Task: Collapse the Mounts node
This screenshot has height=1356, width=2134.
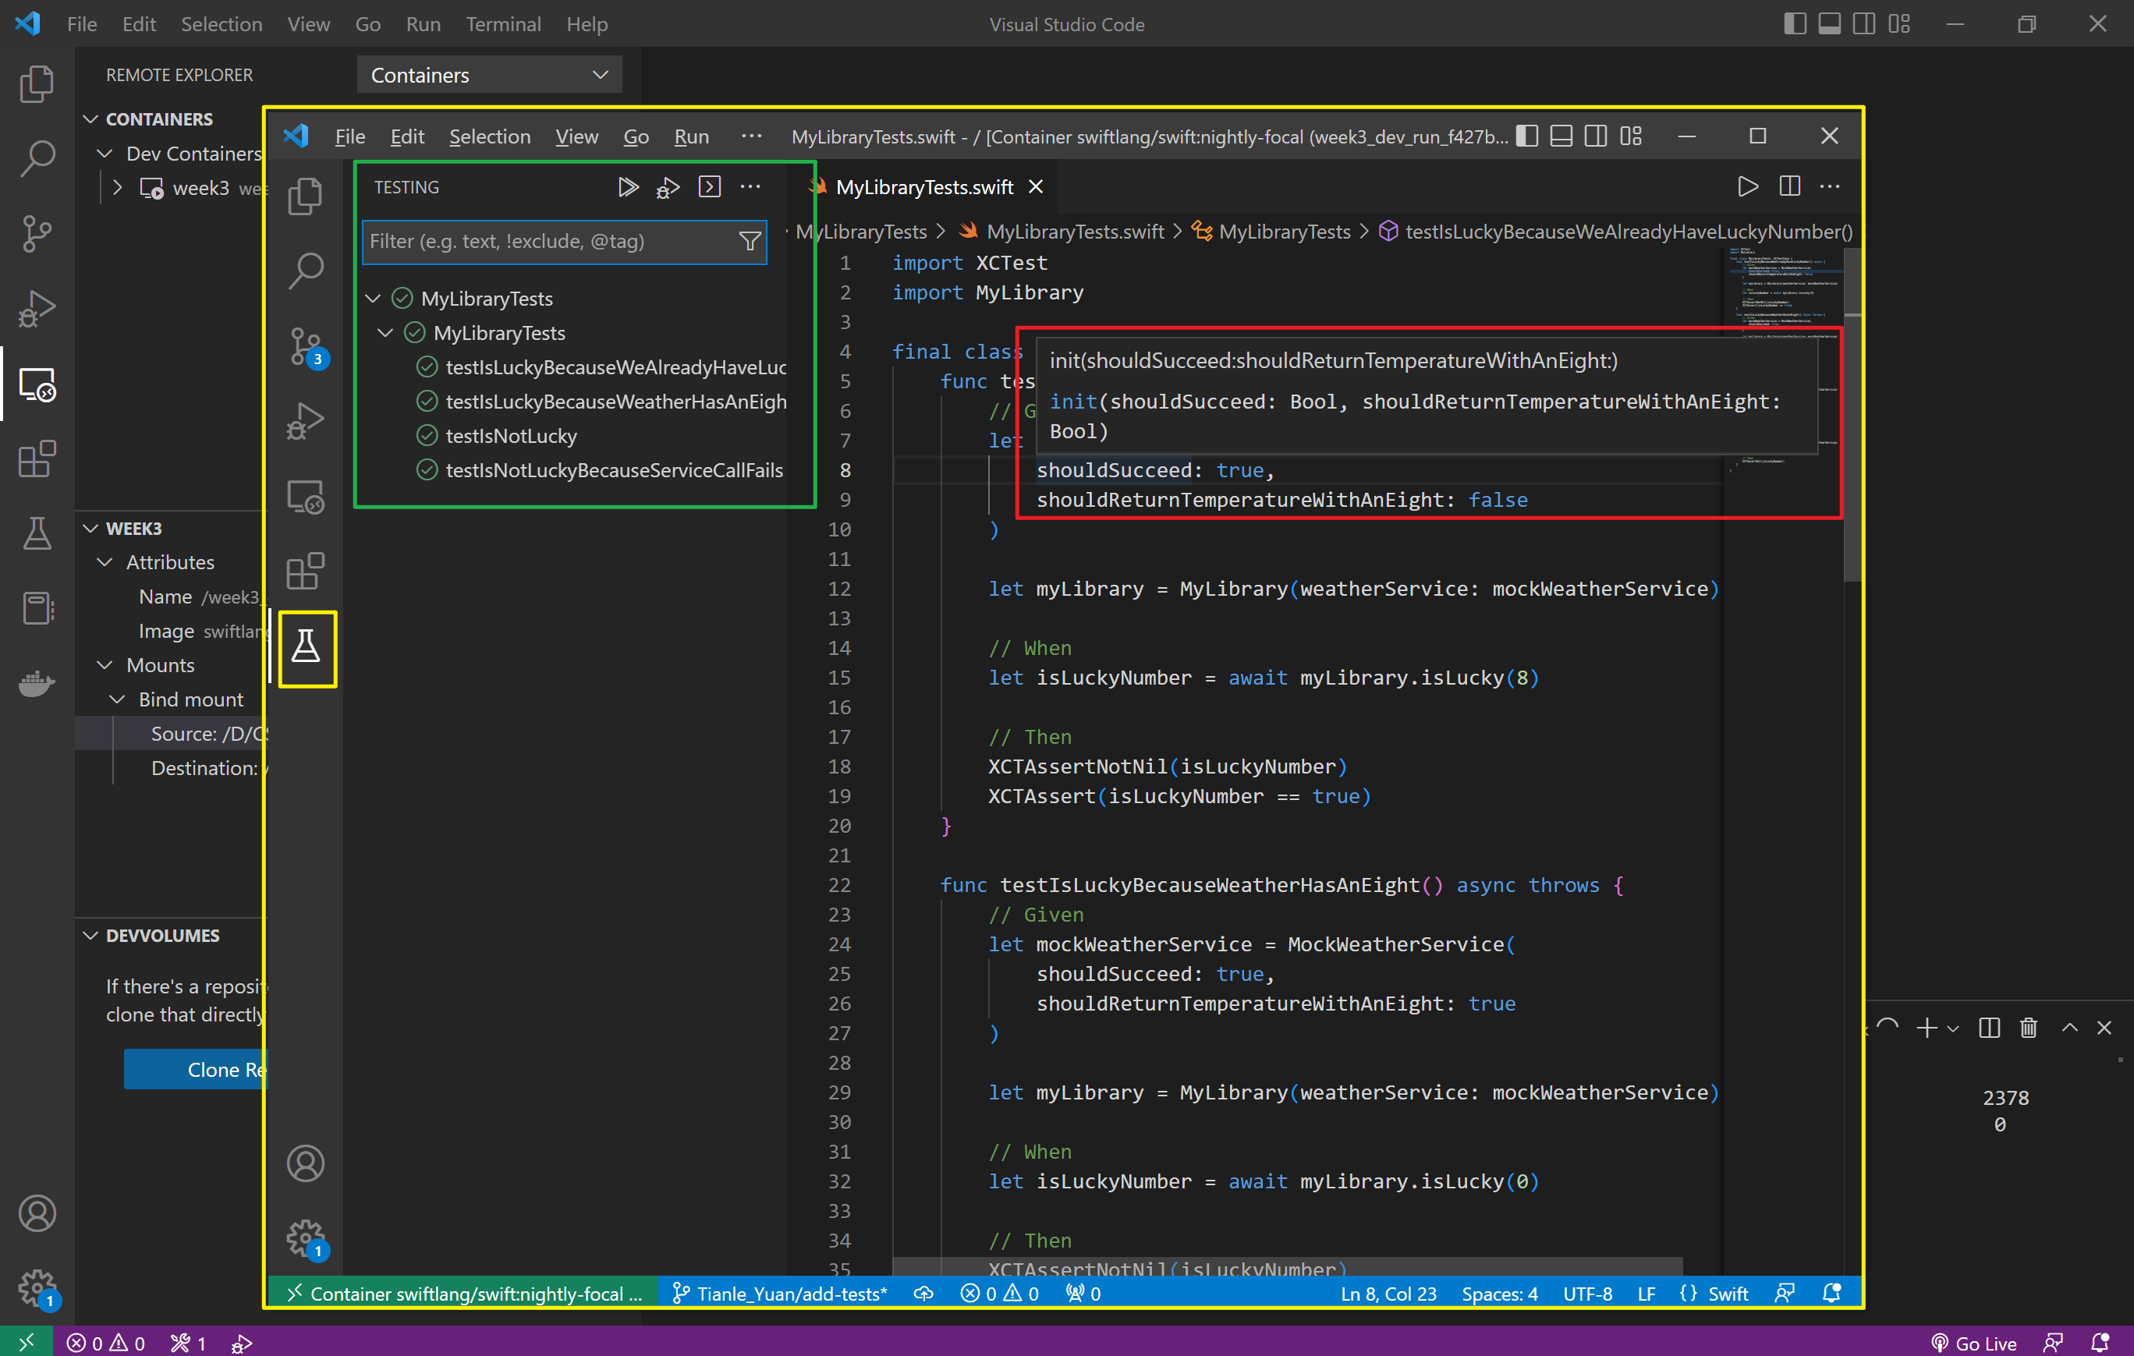Action: click(105, 664)
